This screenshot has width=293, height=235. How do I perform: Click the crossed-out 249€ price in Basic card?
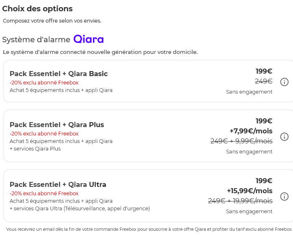click(264, 82)
